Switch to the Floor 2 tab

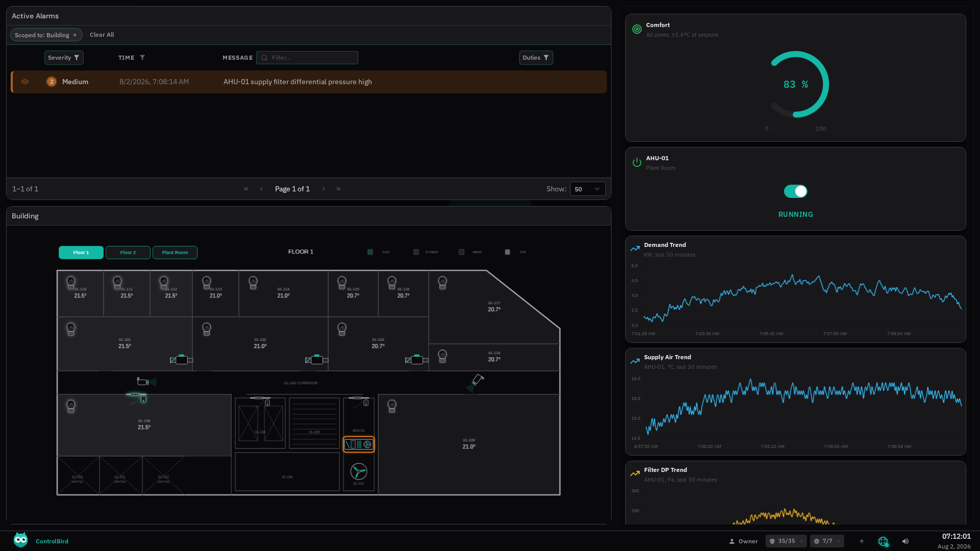pos(128,253)
